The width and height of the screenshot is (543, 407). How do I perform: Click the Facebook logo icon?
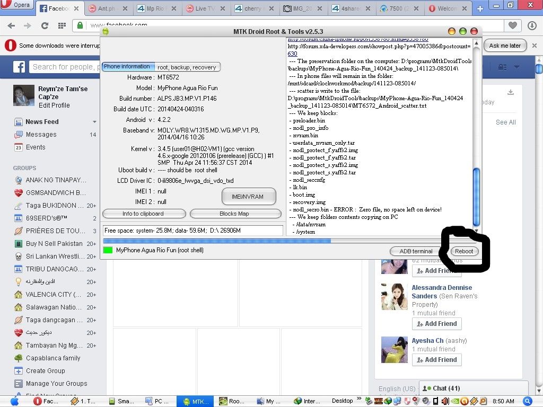tap(19, 67)
